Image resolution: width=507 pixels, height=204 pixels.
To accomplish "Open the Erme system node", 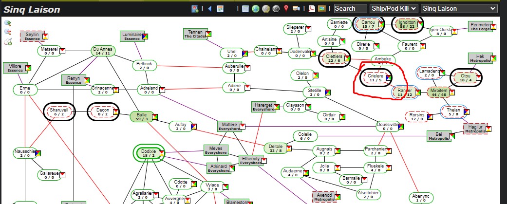I will pos(25,90).
